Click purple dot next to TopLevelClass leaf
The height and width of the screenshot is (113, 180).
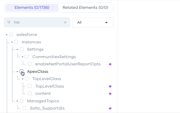[x=110, y=86]
